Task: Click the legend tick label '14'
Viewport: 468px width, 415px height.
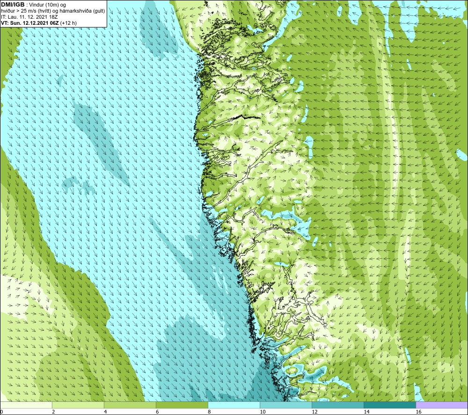Action: coord(366,412)
